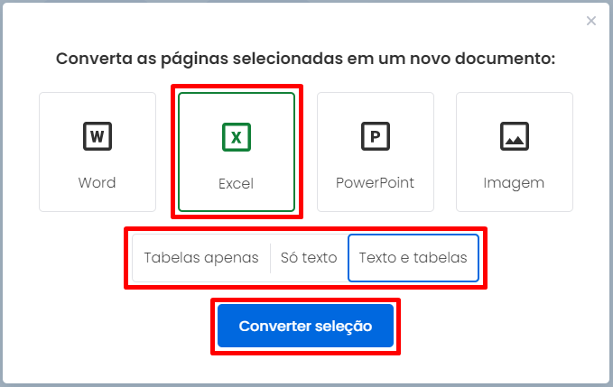The width and height of the screenshot is (613, 387).
Task: Pick the blue-outlined text and tables mode
Action: tap(413, 258)
